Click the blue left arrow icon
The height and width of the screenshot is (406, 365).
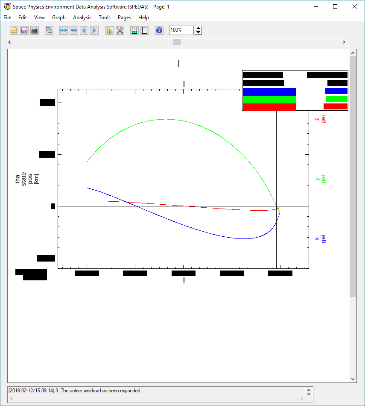84,30
